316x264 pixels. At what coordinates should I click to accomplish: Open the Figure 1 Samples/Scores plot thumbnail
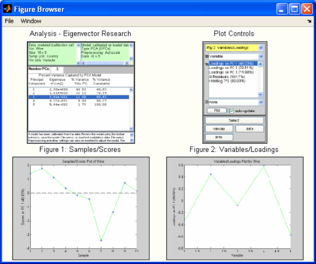point(81,208)
